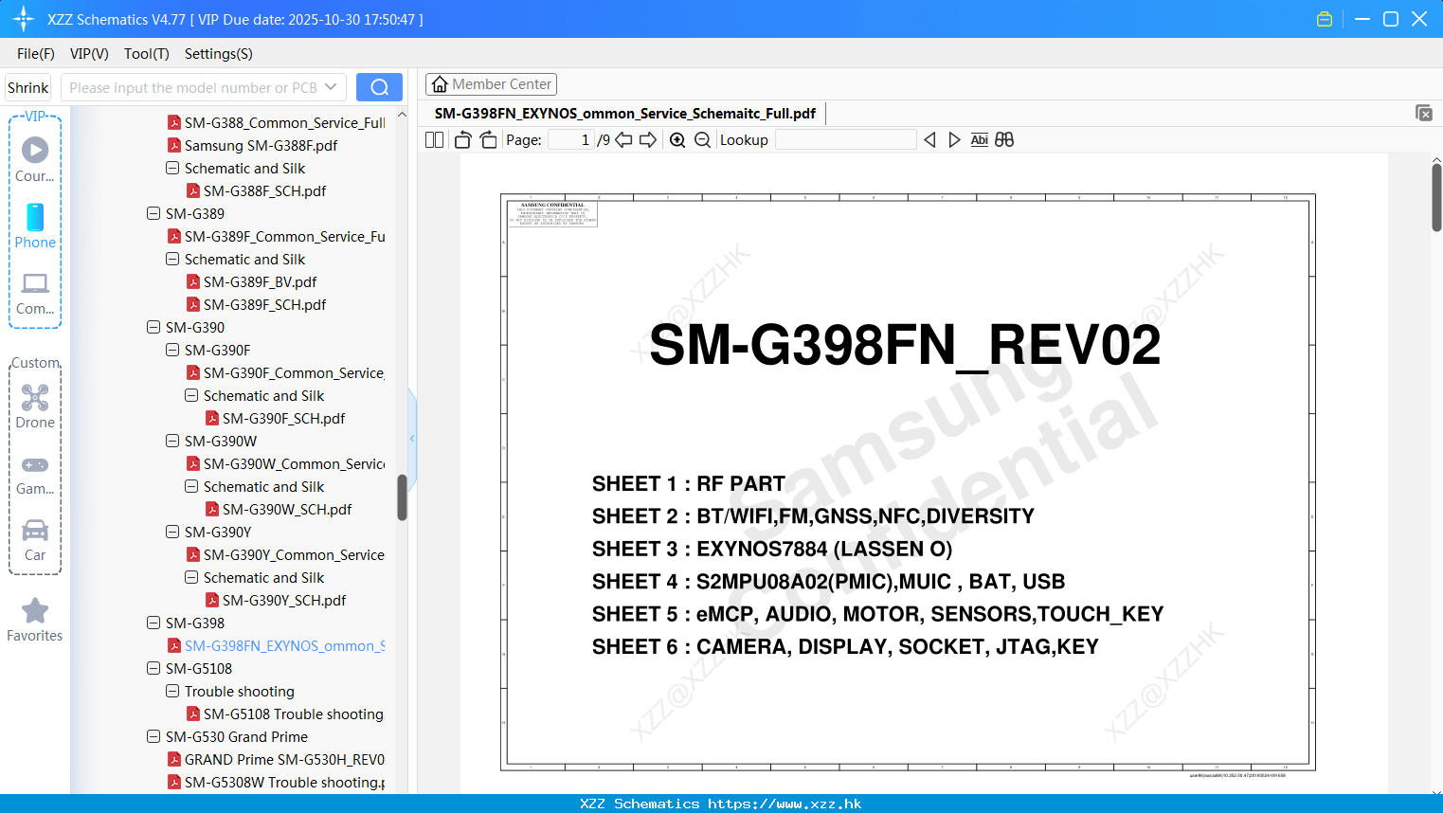This screenshot has width=1443, height=813.
Task: Collapse the SM-G390W node
Action: point(172,441)
